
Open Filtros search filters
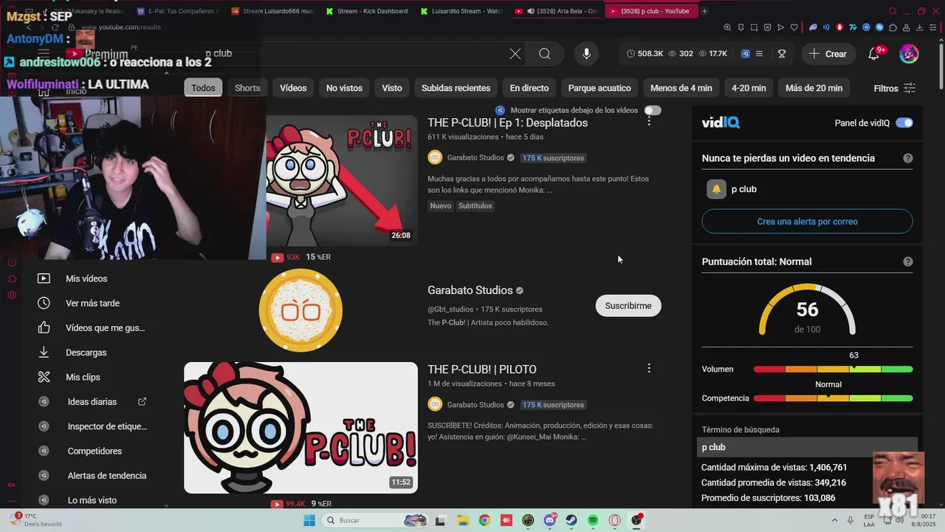(894, 88)
